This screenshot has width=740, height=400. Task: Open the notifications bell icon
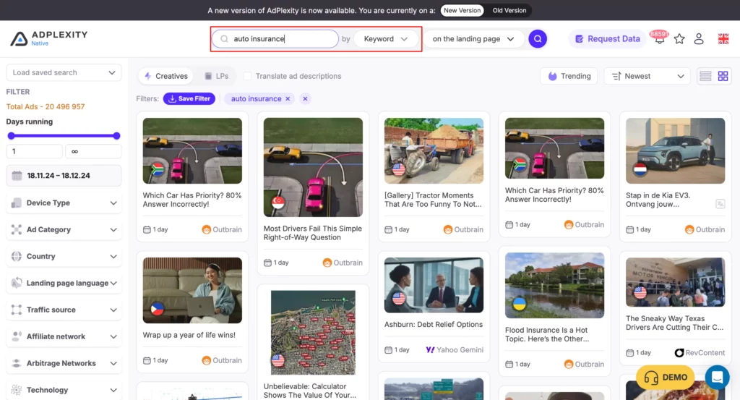click(x=659, y=39)
